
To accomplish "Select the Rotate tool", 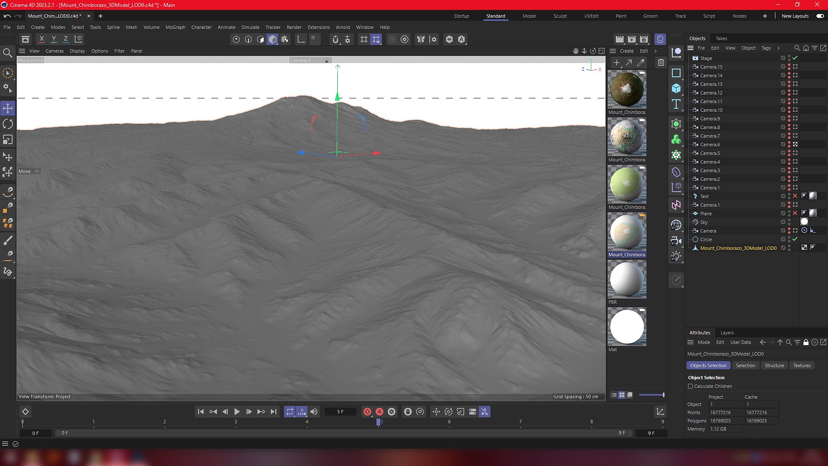I will click(8, 124).
